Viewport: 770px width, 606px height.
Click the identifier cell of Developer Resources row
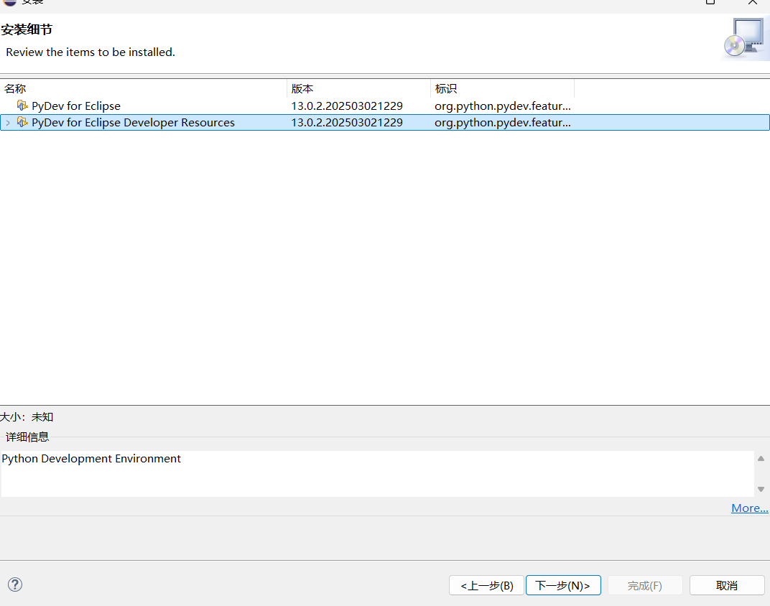coord(502,123)
